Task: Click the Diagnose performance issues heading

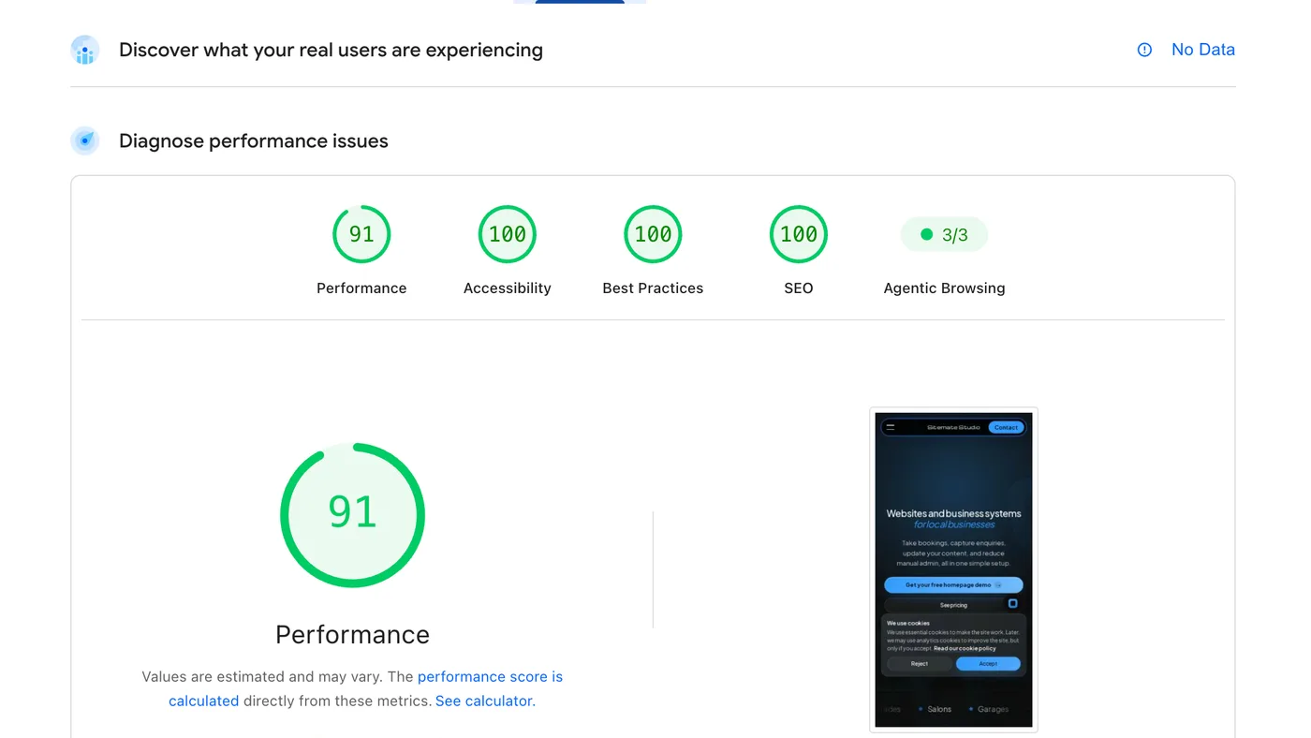Action: click(253, 141)
